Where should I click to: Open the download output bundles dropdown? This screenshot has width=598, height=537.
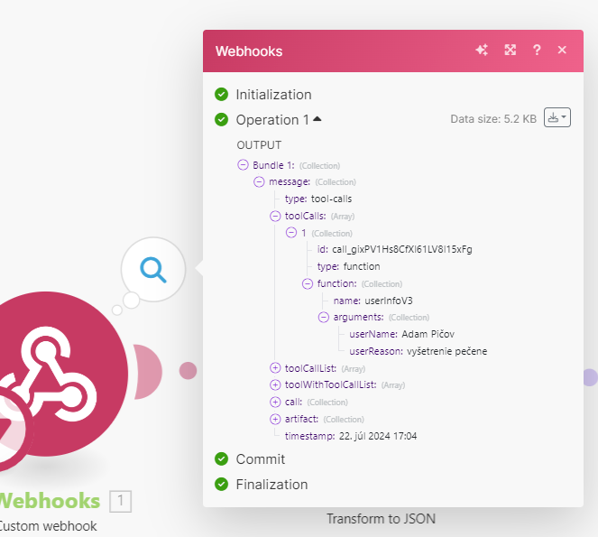(557, 117)
